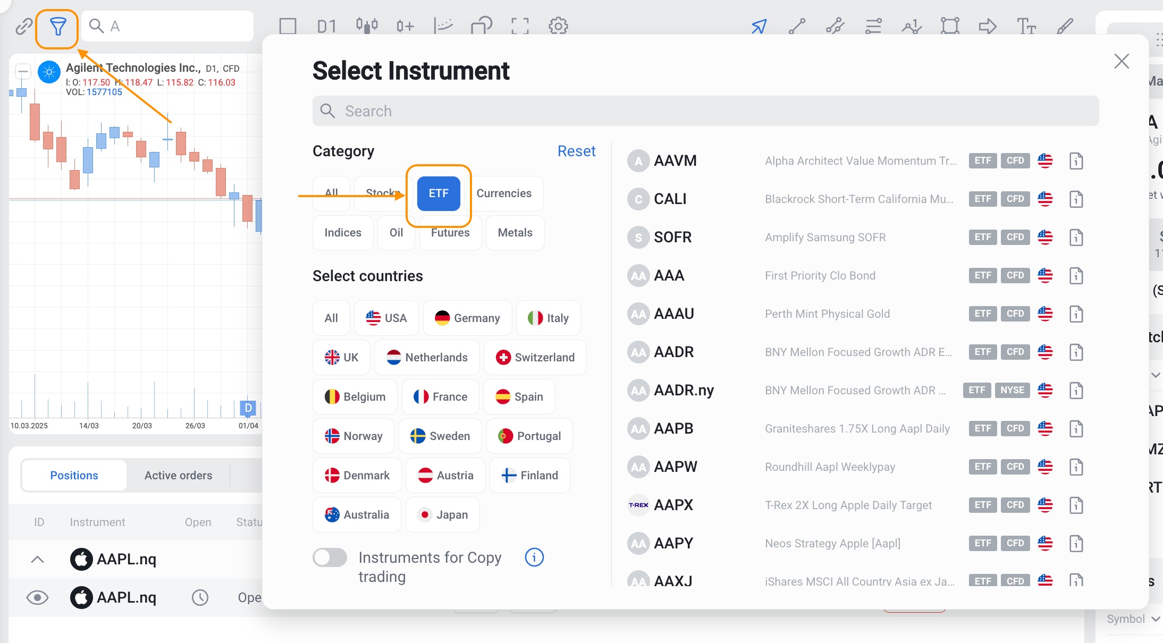Toggle fullscreen chart mode icon
Screen dimensions: 1163x643
tap(520, 26)
